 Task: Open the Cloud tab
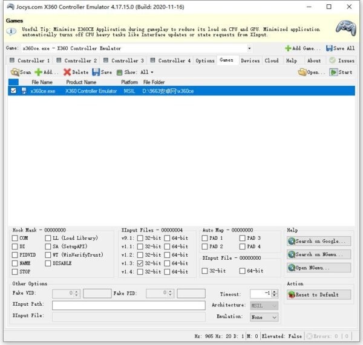pos(272,60)
